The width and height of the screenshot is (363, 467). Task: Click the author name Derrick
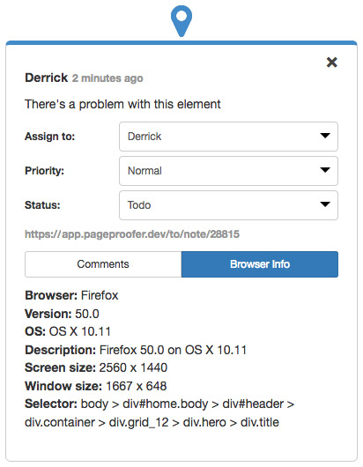[46, 78]
